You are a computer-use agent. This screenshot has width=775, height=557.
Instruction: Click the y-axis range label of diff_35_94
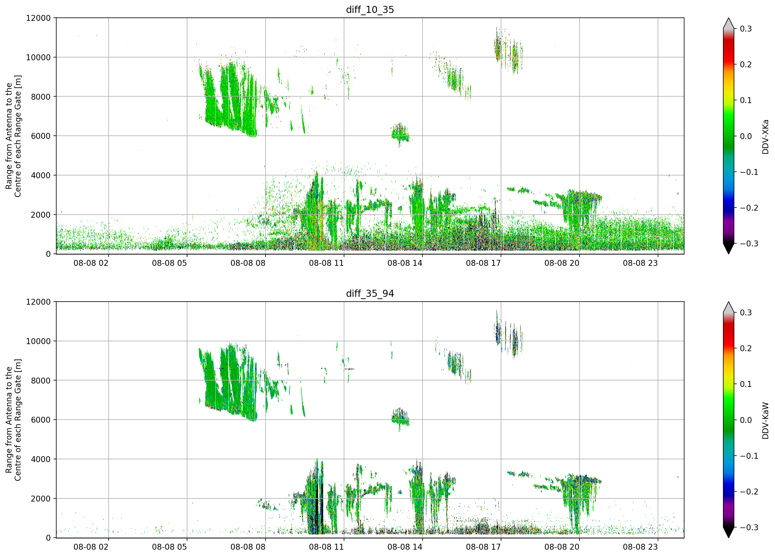coord(13,420)
